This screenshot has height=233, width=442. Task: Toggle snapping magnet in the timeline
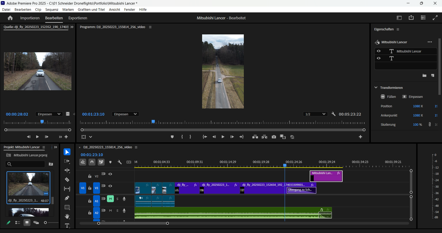92,162
